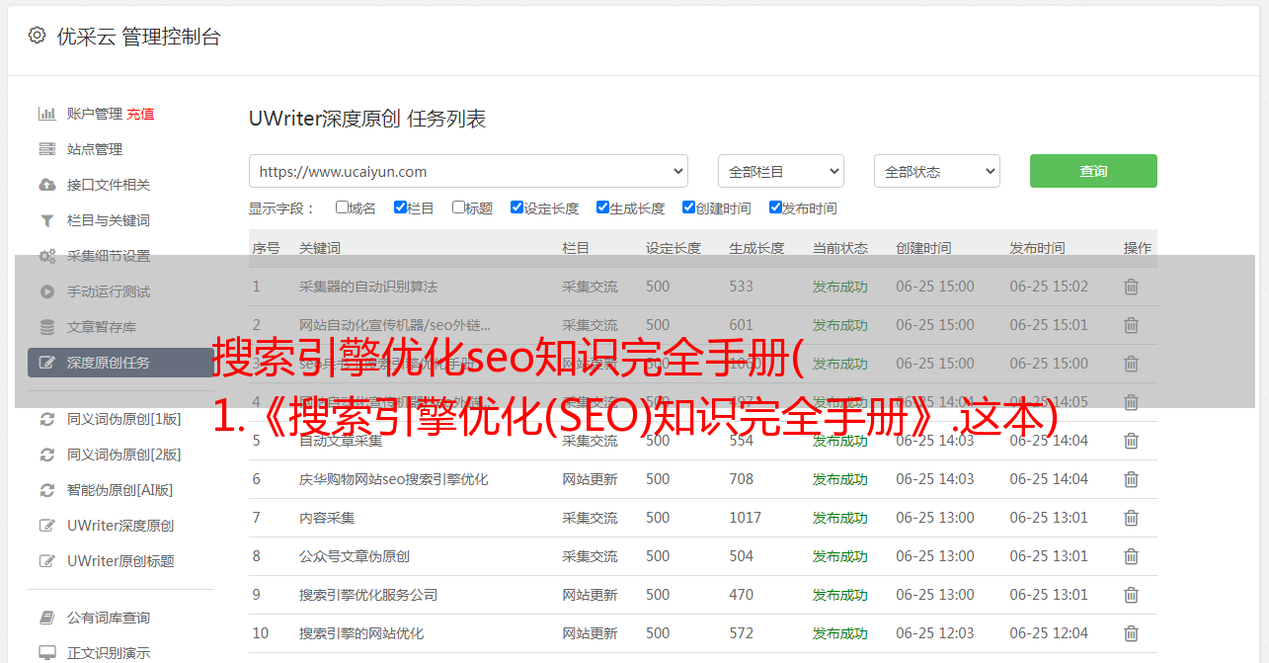Select 深度原创任务 in the sidebar
The height and width of the screenshot is (663, 1269).
tap(109, 363)
